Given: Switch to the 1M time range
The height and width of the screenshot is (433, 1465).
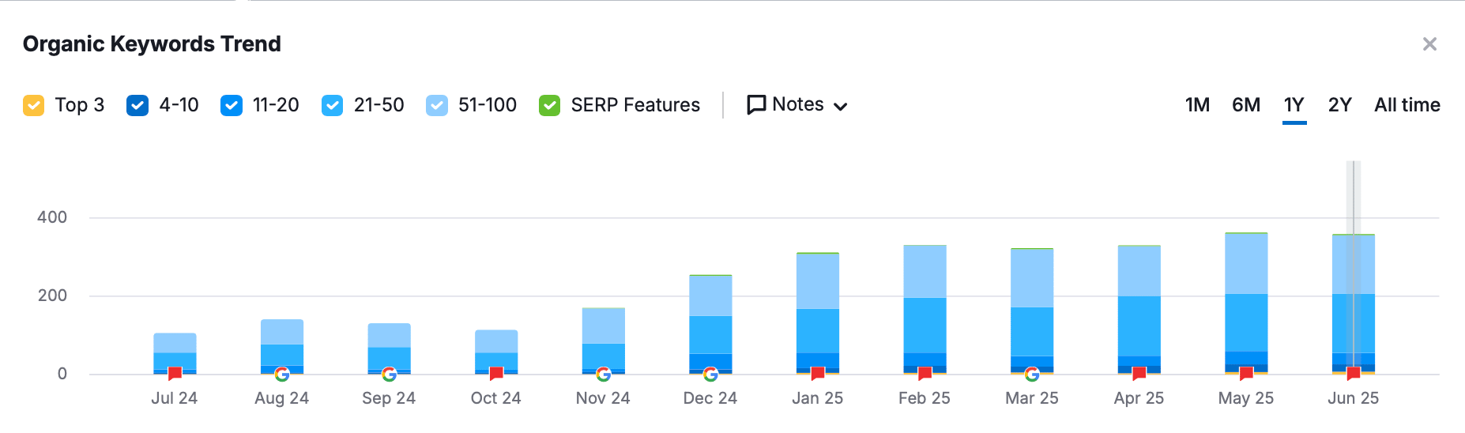Looking at the screenshot, I should click(x=1197, y=105).
